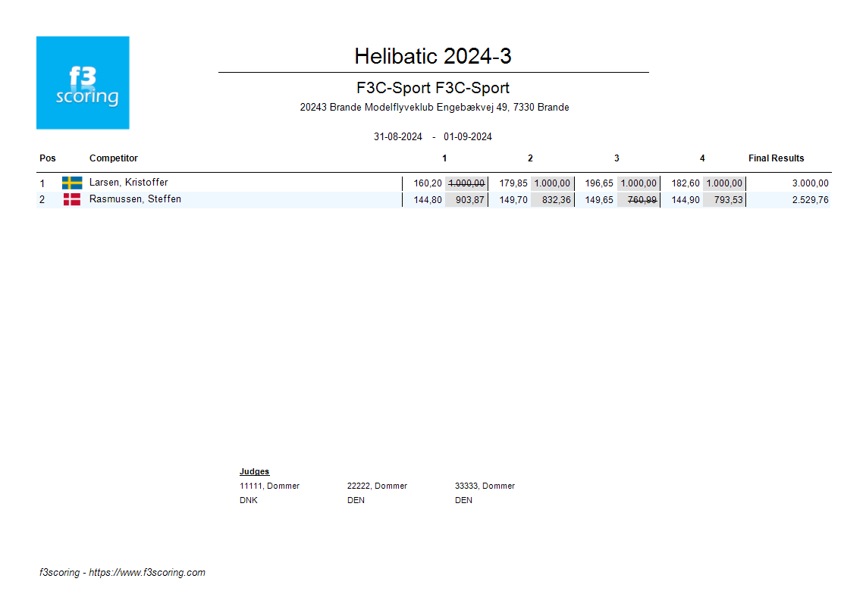Screen dimensions: 866x616
Task: Click the round 2 column header
Action: tap(530, 158)
